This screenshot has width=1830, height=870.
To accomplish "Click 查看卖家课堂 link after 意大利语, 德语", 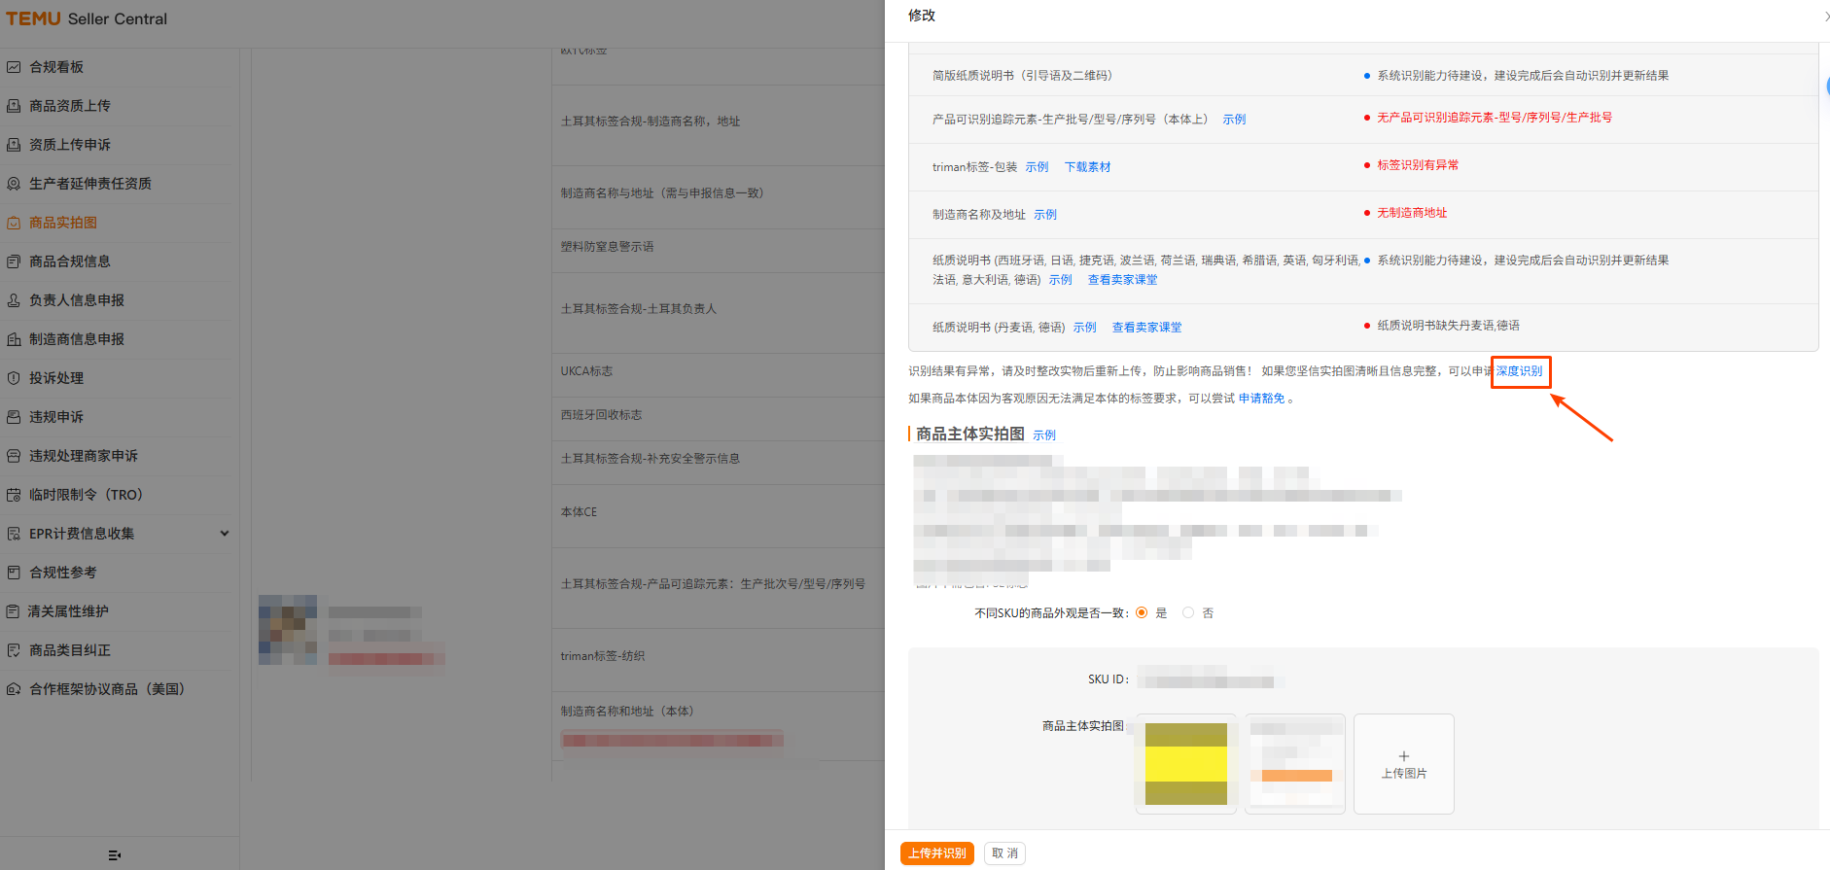I will (1122, 280).
